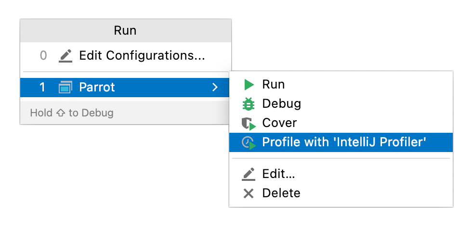473x229 pixels.
Task: Click the X icon beside Delete
Action: click(249, 193)
